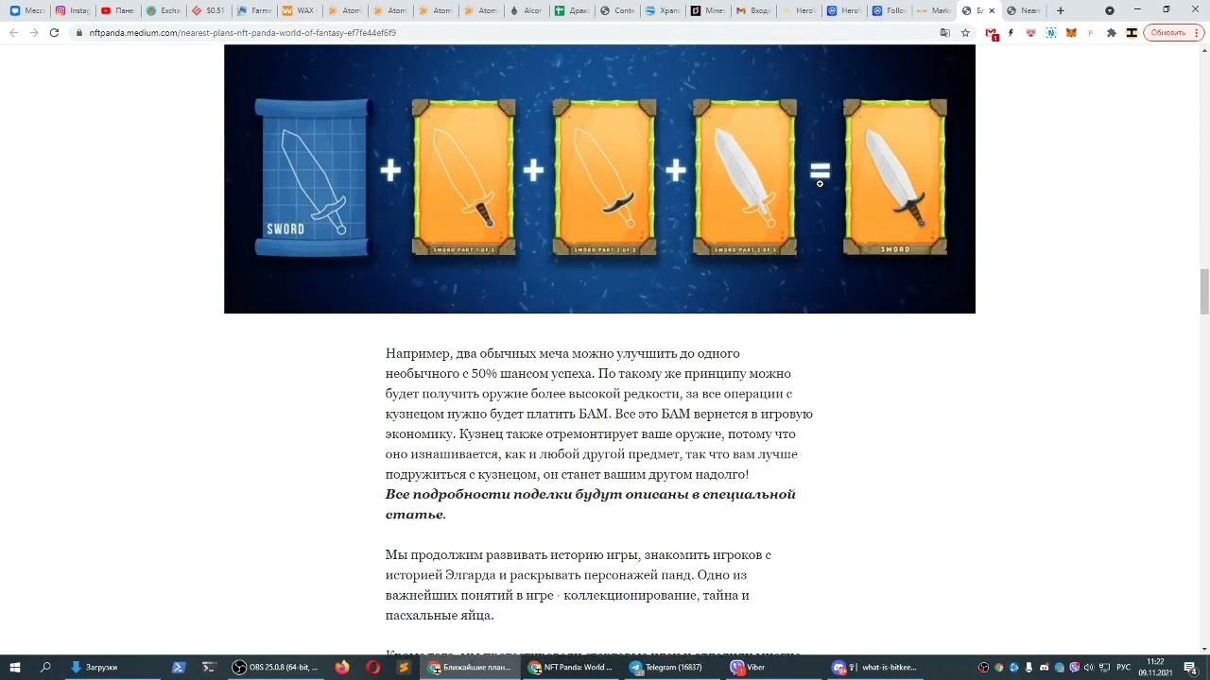Click the bold italic text about crafting details
The image size is (1210, 680).
590,504
